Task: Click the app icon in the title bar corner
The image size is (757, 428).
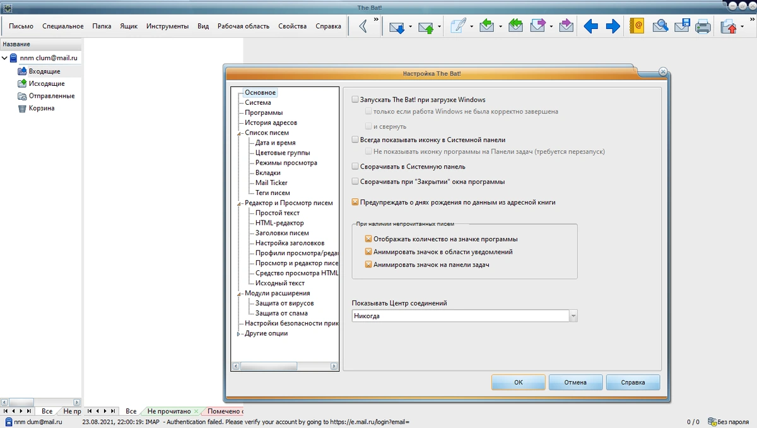Action: (x=8, y=7)
